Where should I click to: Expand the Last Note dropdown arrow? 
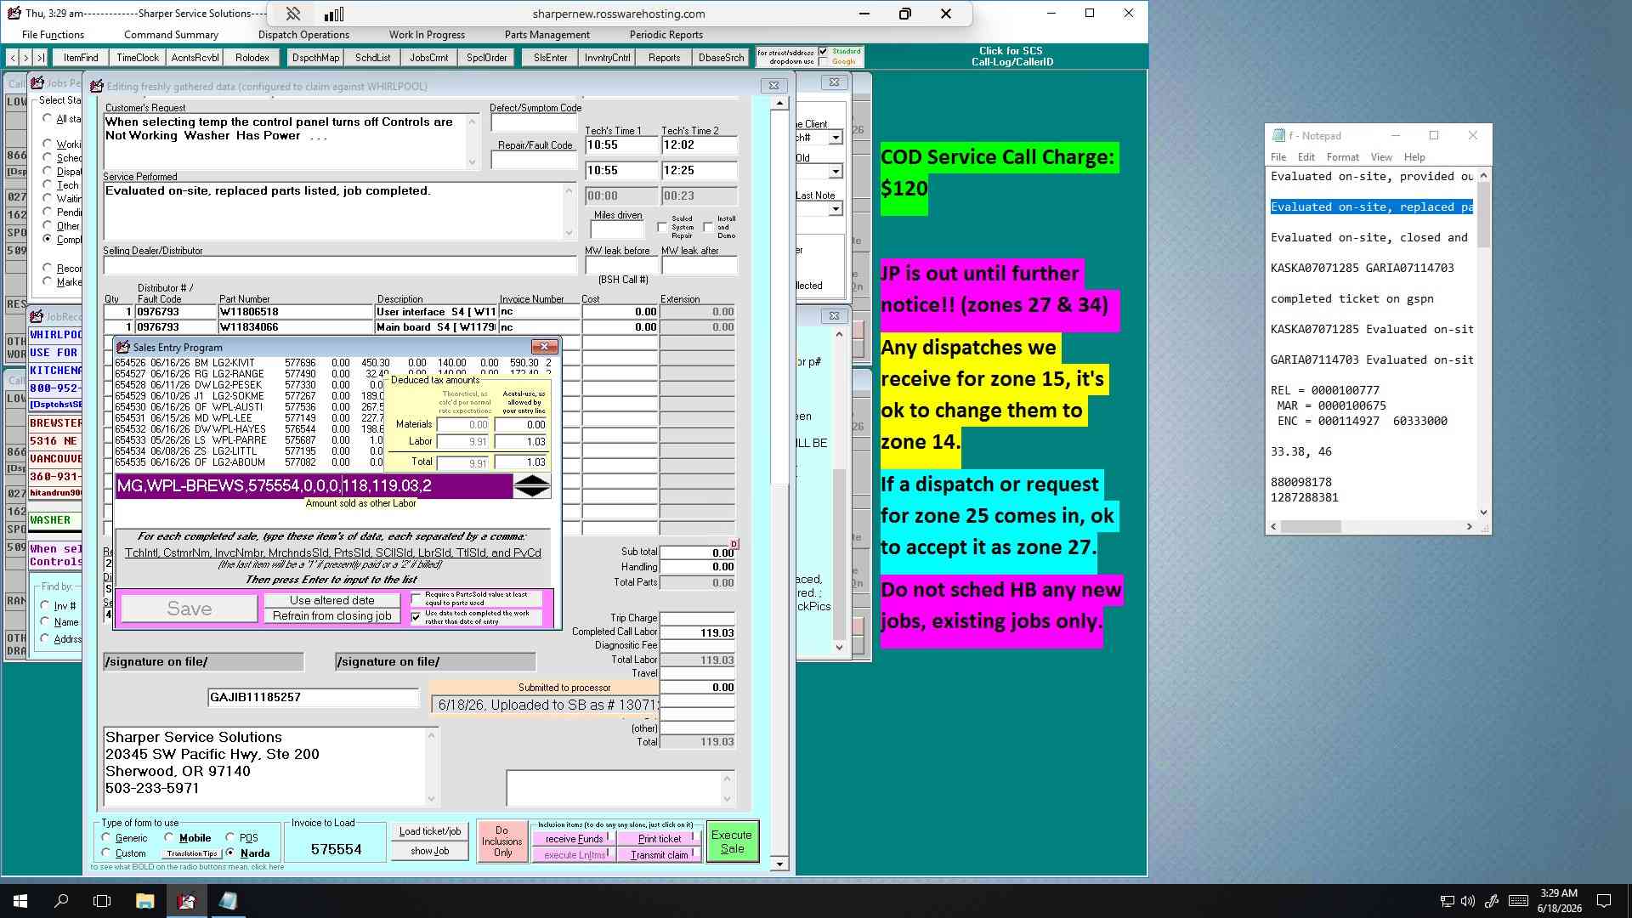(836, 209)
